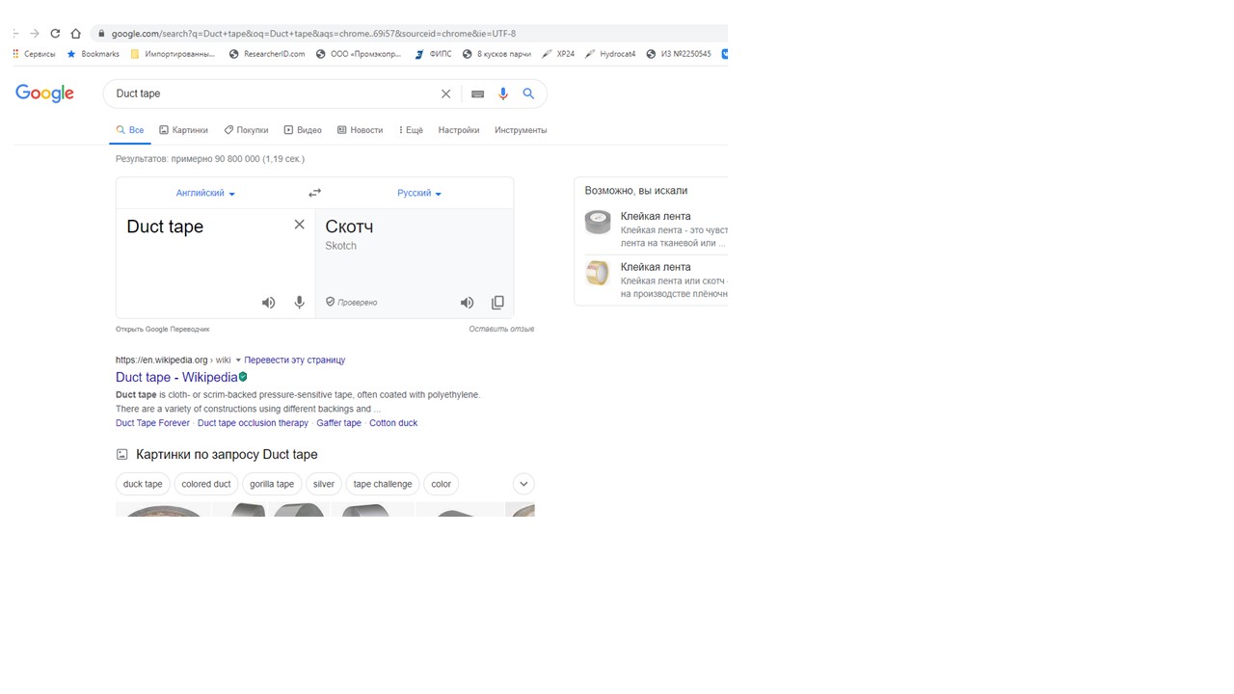The height and width of the screenshot is (694, 1234).
Task: Open the Hydrocat4 bookmark
Action: [611, 54]
